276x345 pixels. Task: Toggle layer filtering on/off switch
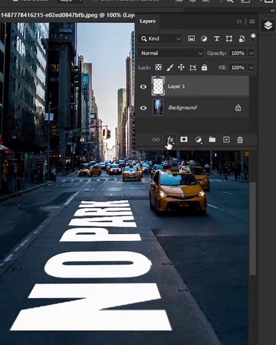[253, 38]
